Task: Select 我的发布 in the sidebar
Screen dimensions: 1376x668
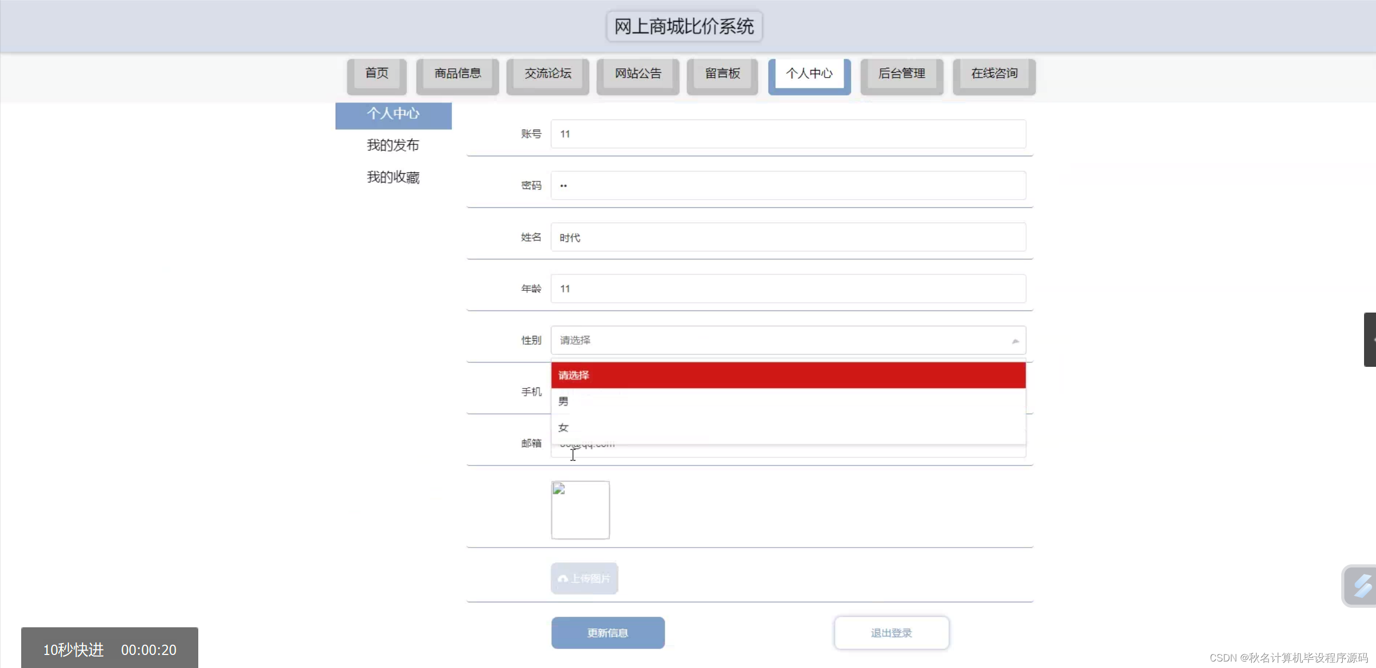Action: (x=393, y=145)
